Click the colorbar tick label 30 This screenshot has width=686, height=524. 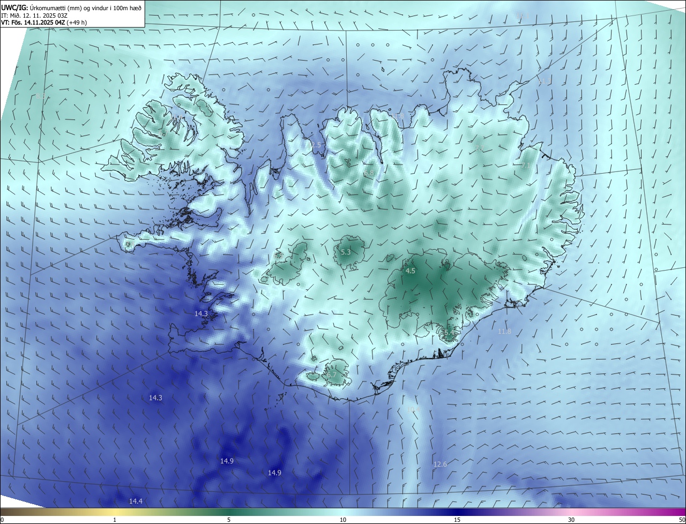click(x=571, y=520)
